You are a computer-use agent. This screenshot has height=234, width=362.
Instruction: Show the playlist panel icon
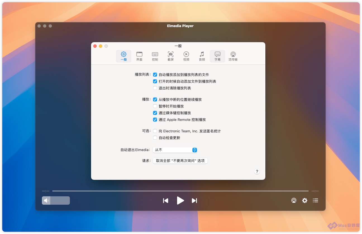pyautogui.click(x=315, y=200)
